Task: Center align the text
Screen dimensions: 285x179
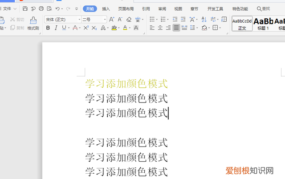Action: click(160, 28)
